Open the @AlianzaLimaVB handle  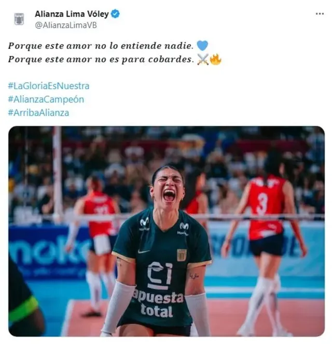66,25
